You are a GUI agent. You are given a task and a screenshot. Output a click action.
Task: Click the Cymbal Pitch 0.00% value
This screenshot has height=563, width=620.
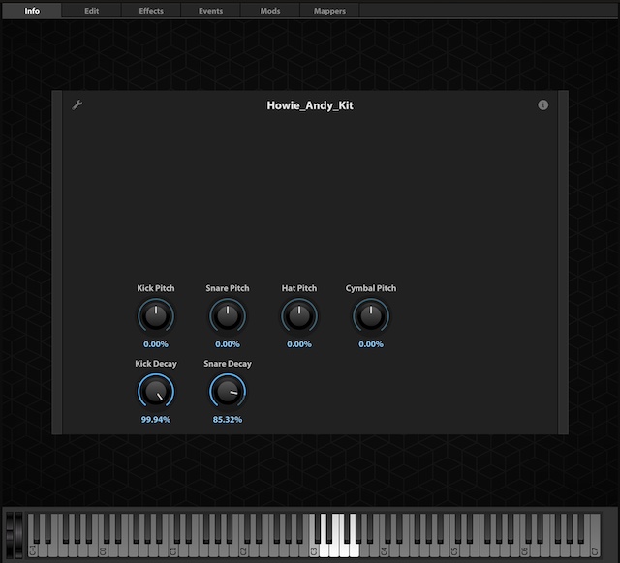click(x=371, y=343)
